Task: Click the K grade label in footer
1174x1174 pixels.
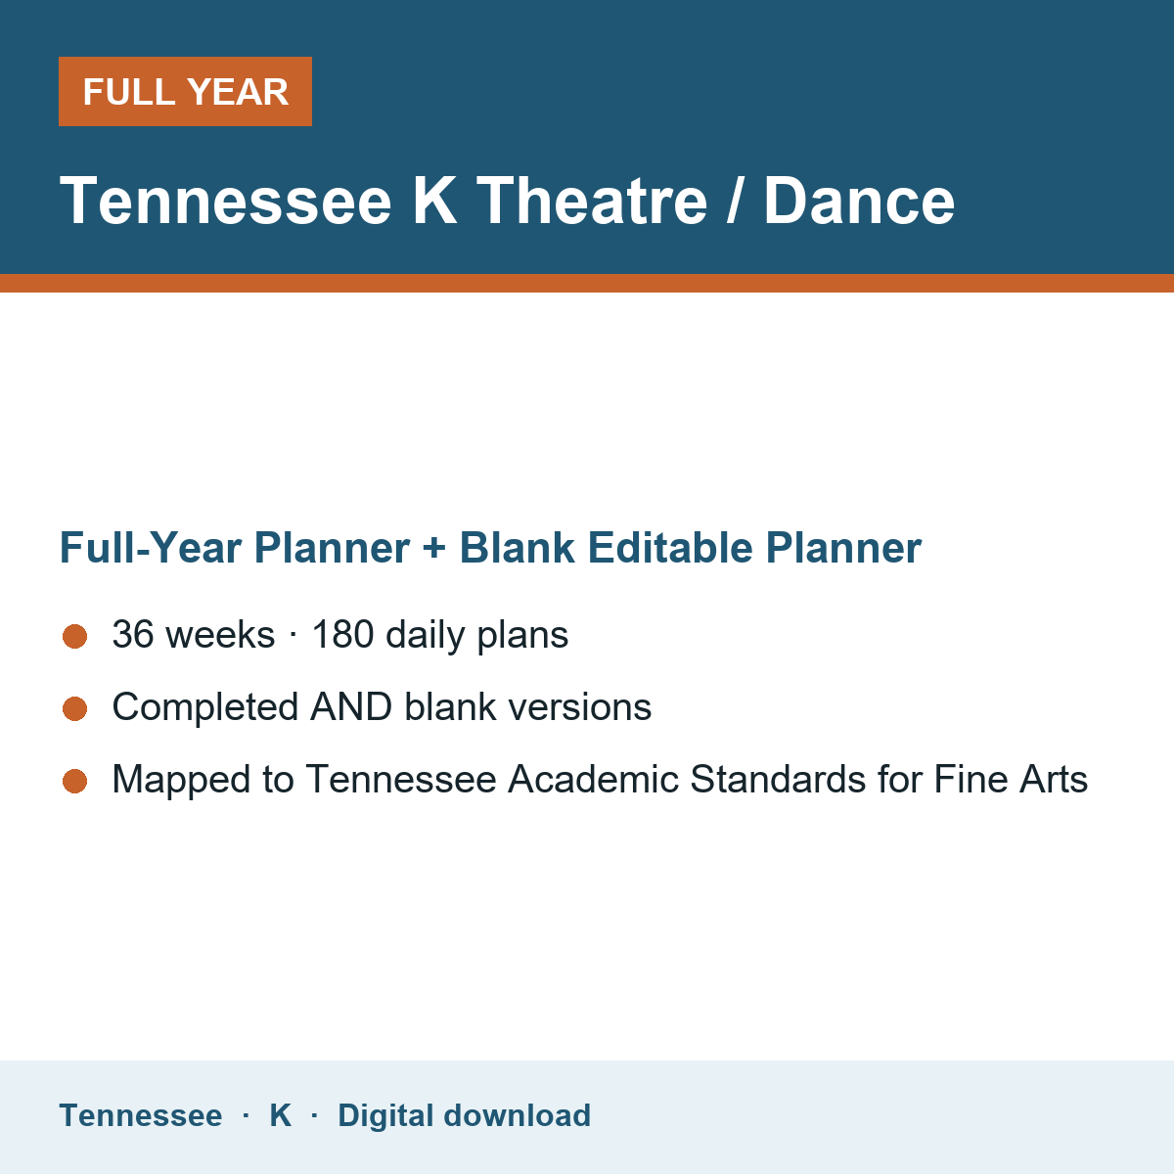Action: click(x=281, y=1115)
